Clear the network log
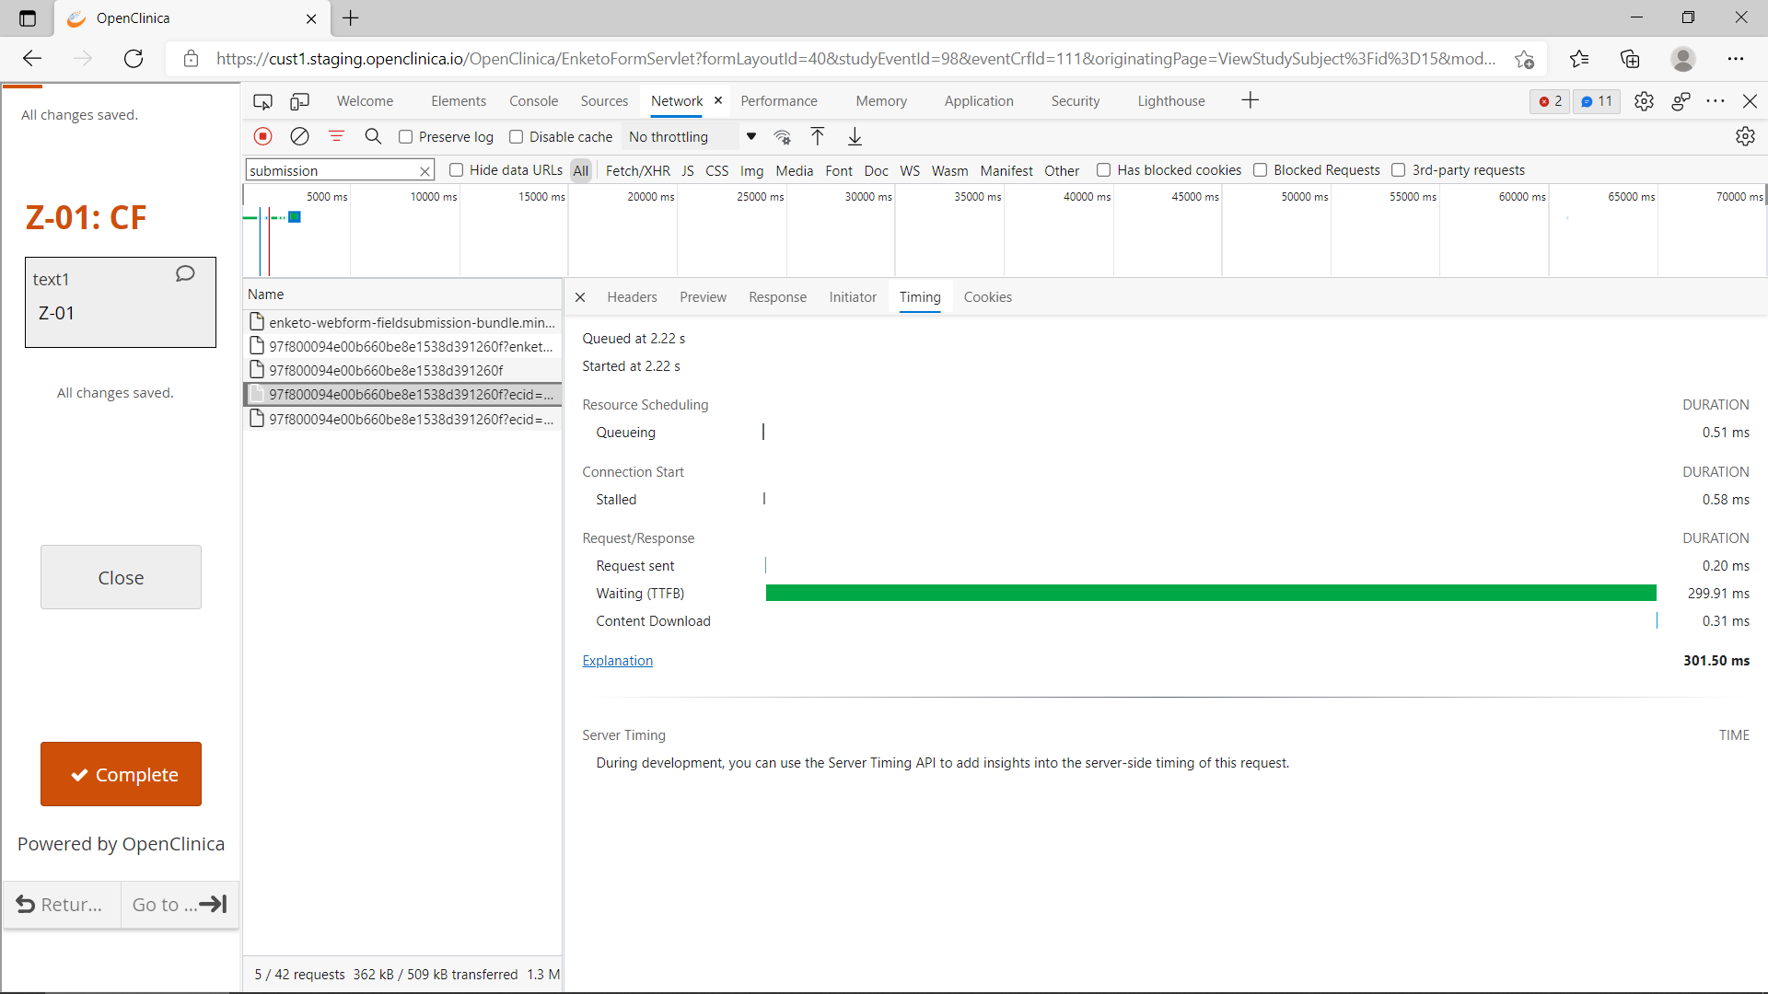This screenshot has width=1768, height=994. coord(299,136)
